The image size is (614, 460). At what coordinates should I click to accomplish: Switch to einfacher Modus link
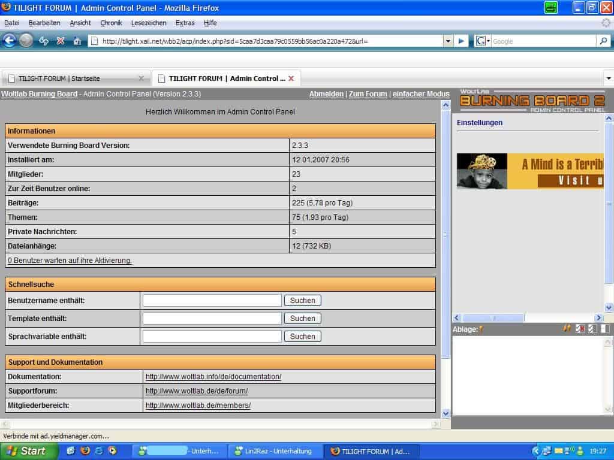(421, 94)
